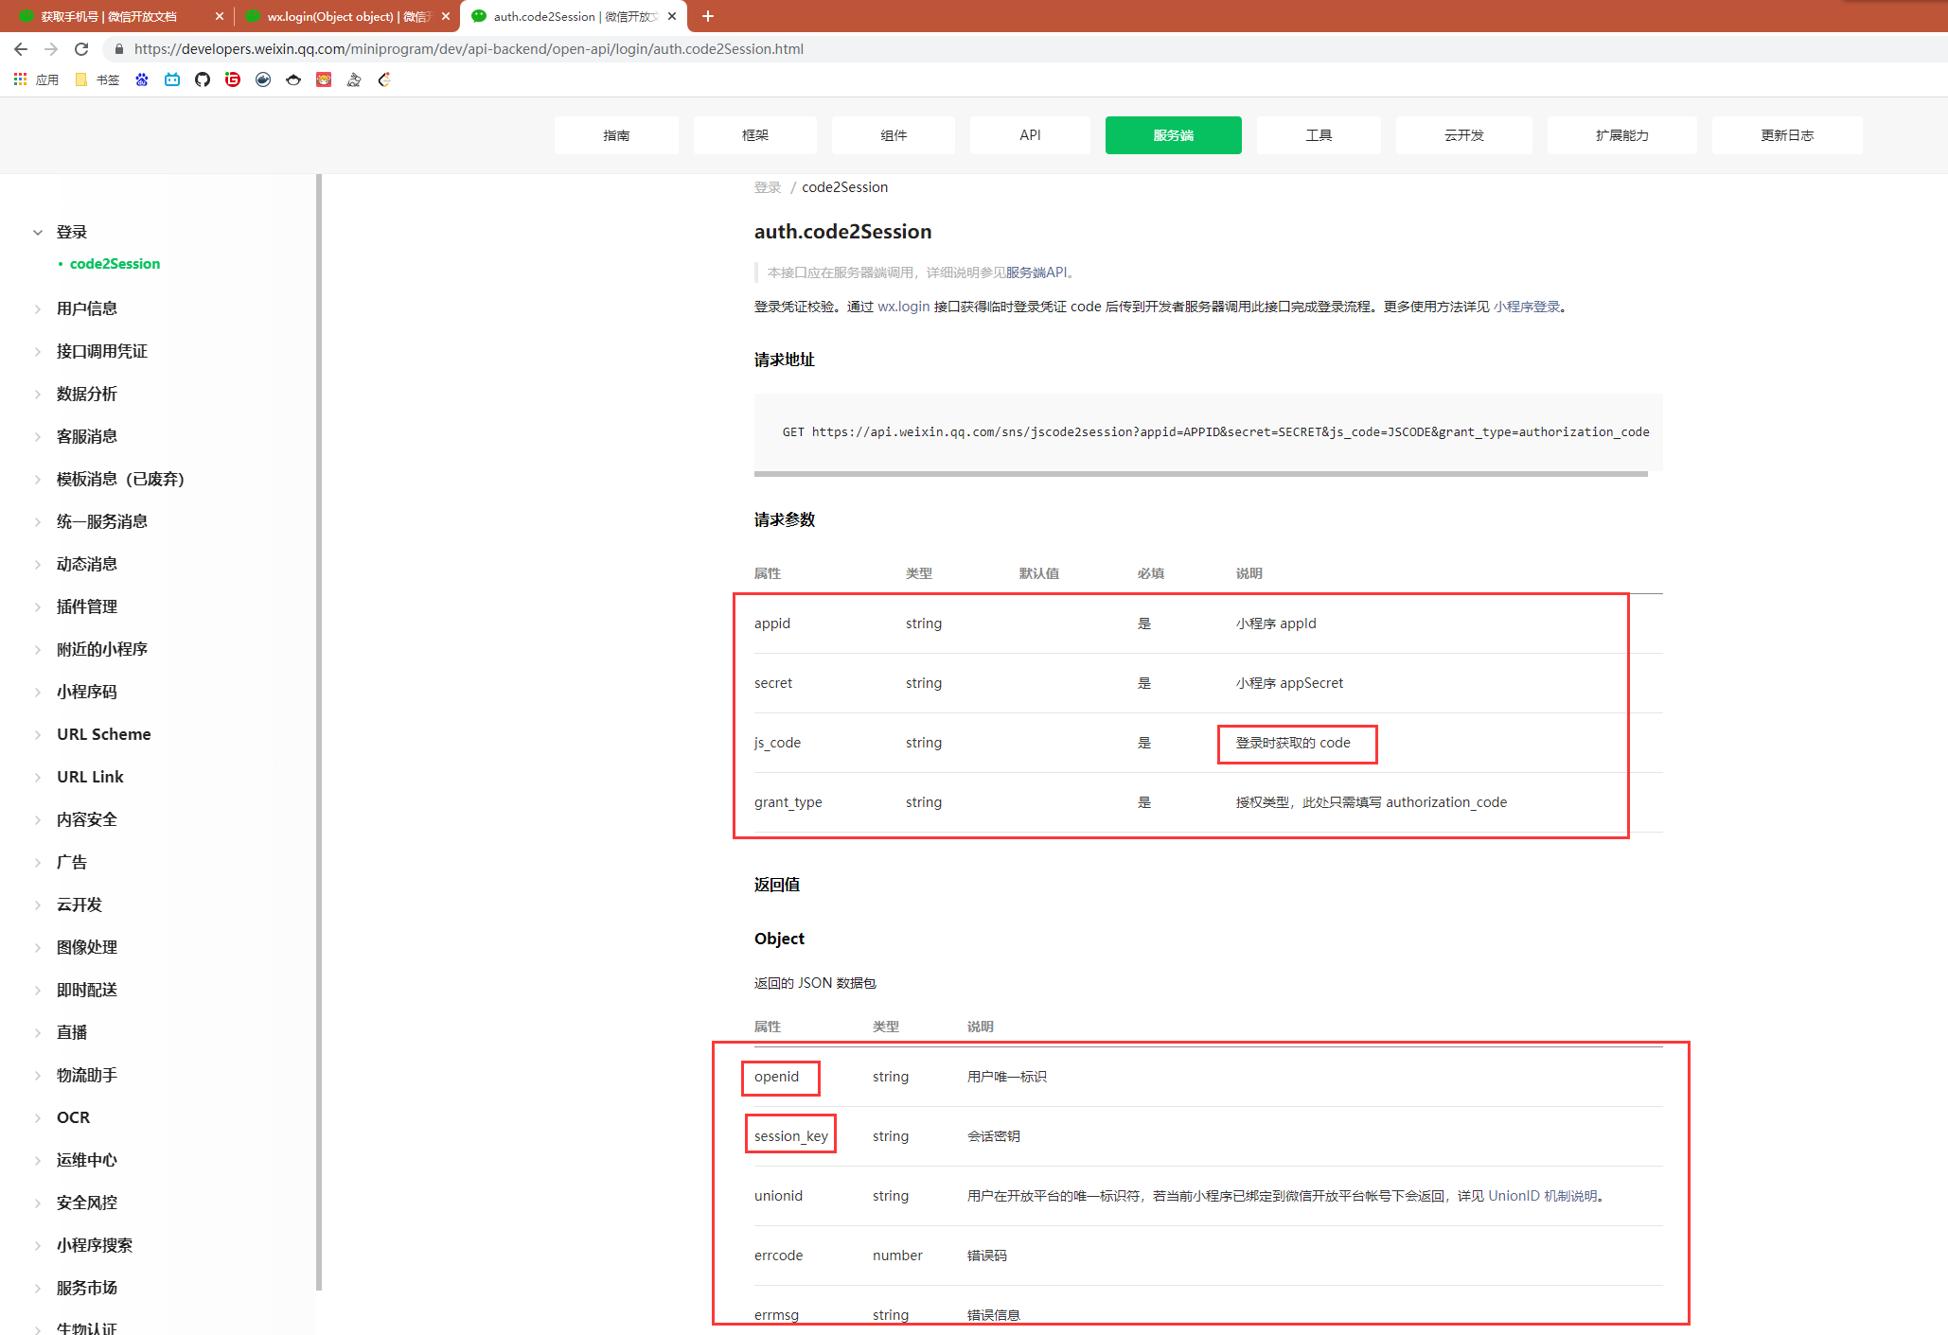Image resolution: width=1948 pixels, height=1335 pixels.
Task: Select code2Session in the sidebar
Action: click(x=115, y=264)
